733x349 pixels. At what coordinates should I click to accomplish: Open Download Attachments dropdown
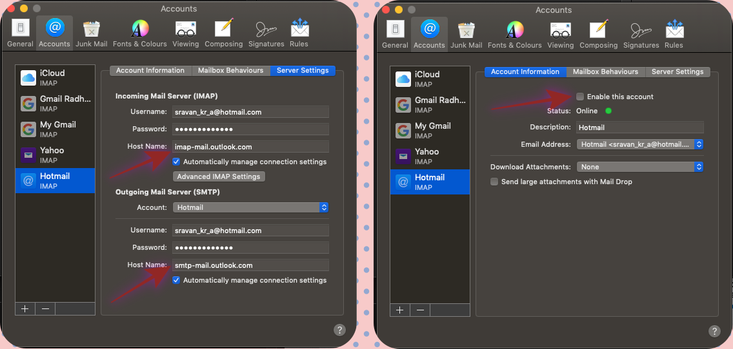[x=640, y=167]
